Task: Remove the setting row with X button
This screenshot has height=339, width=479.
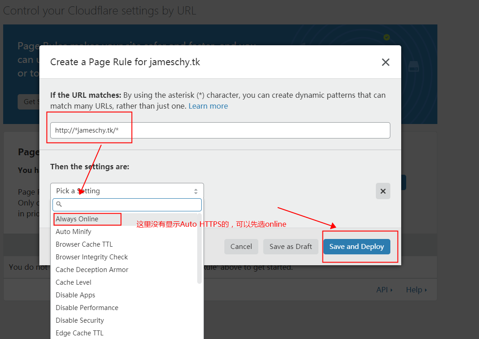Action: pos(383,191)
